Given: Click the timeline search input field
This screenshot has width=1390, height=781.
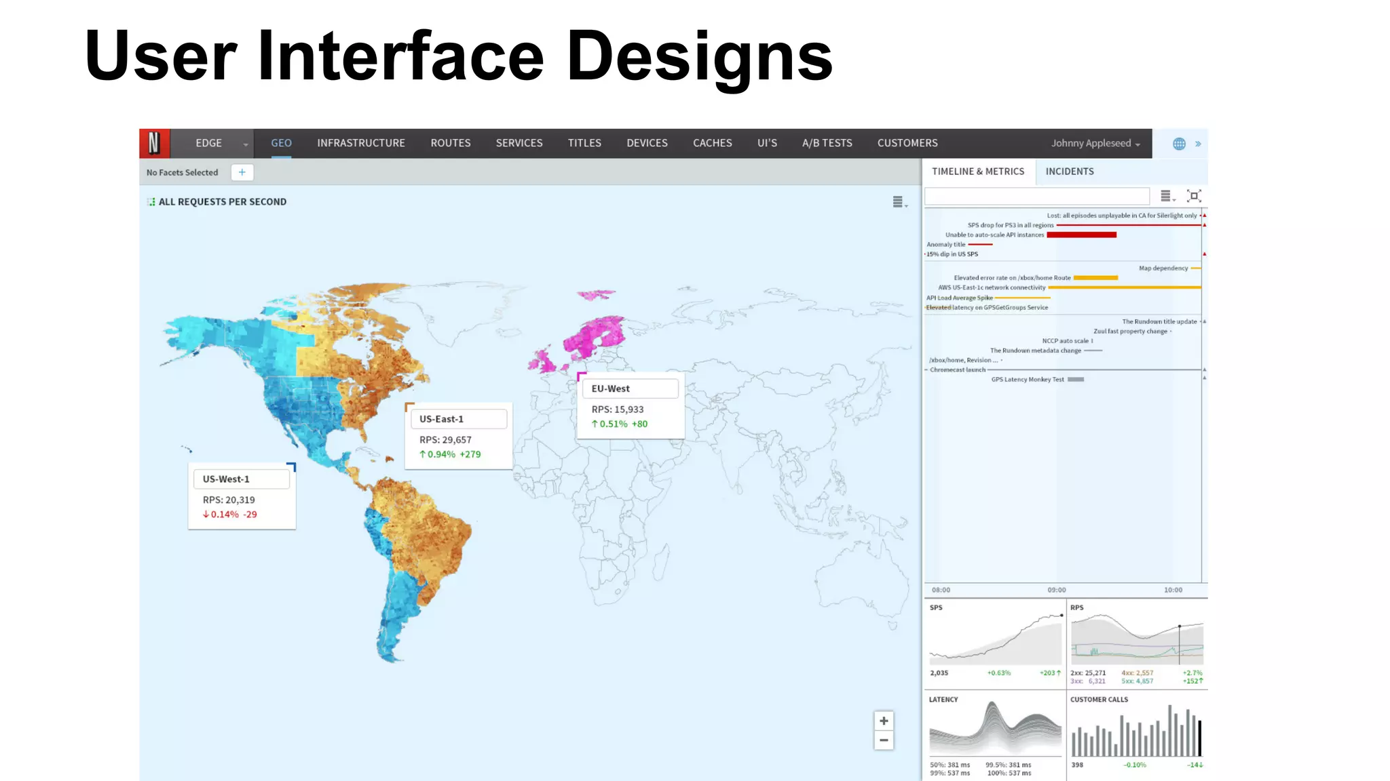Looking at the screenshot, I should 1037,196.
